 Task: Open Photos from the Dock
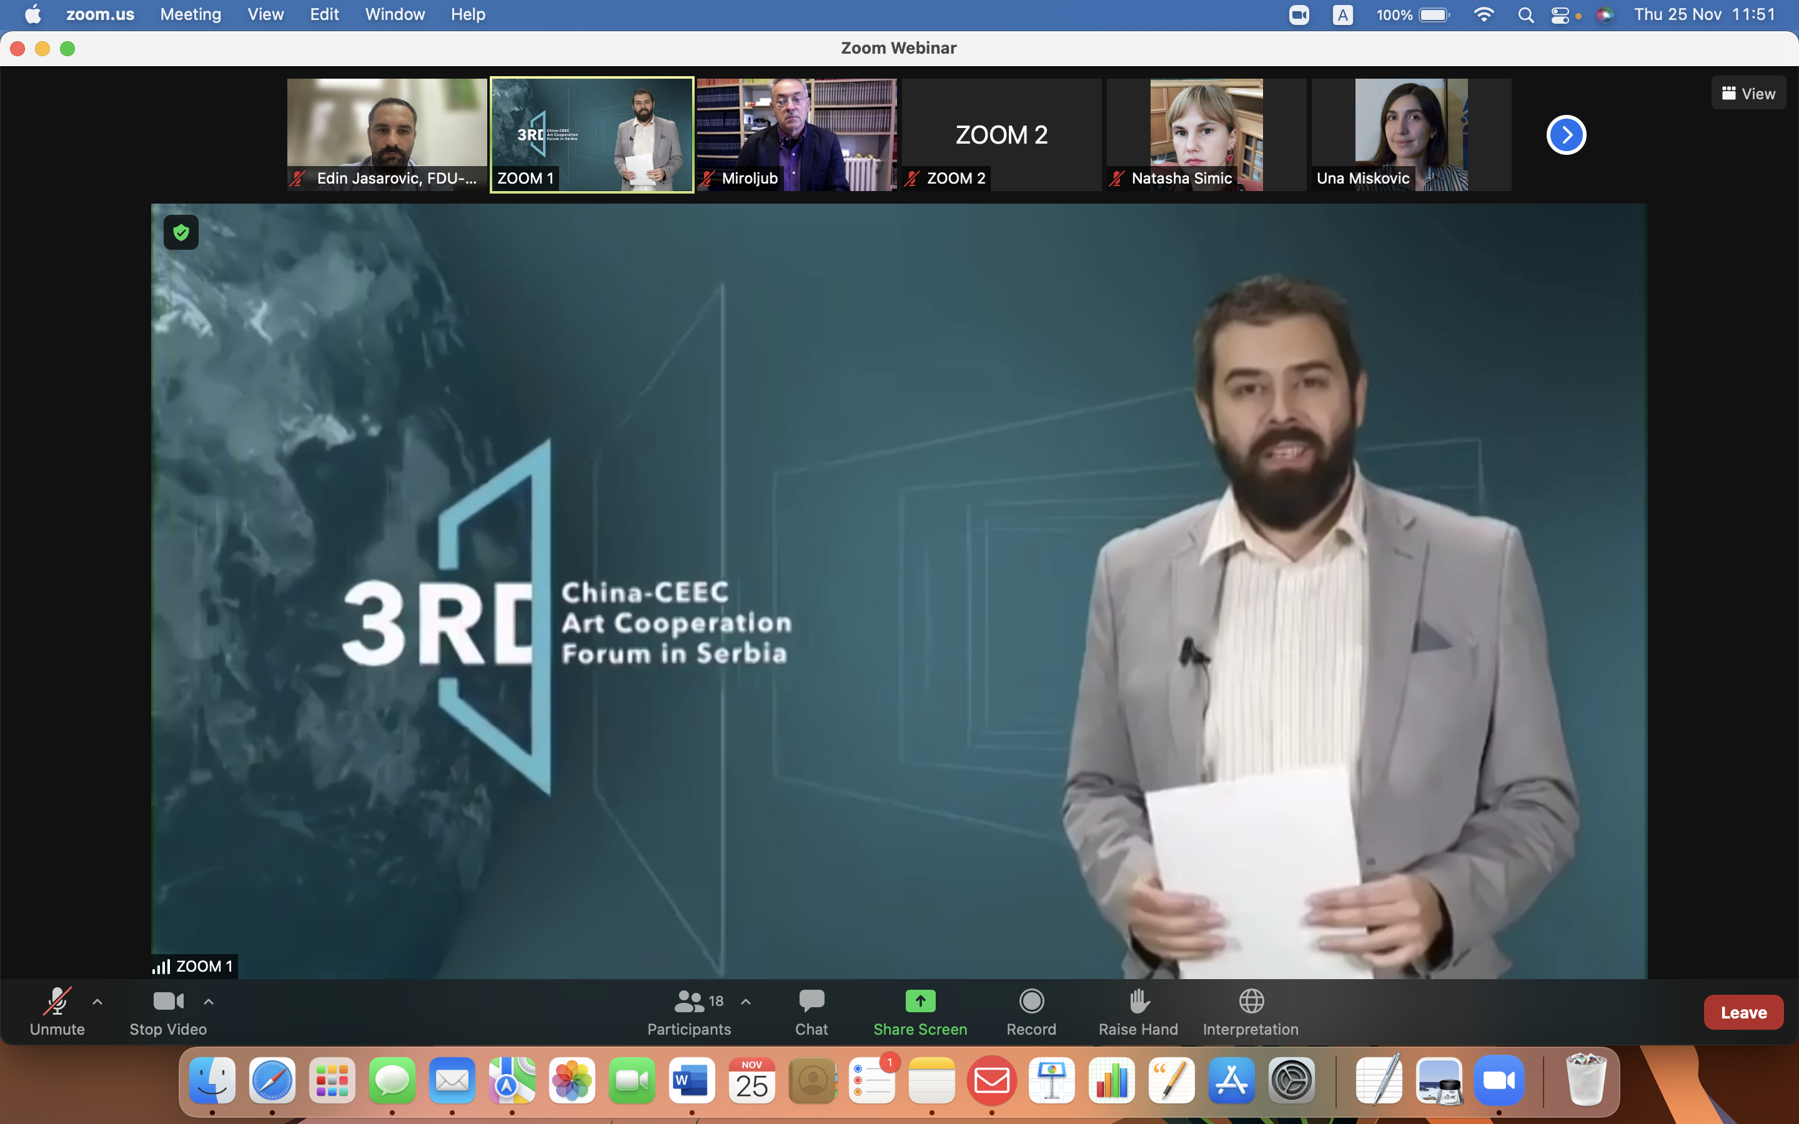572,1080
